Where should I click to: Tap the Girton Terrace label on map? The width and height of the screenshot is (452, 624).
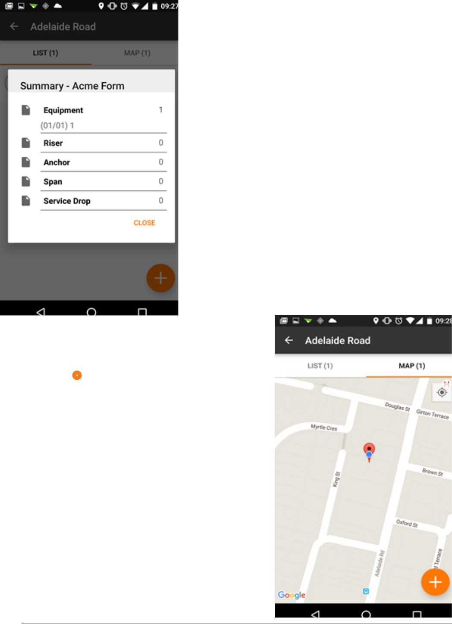click(x=433, y=414)
